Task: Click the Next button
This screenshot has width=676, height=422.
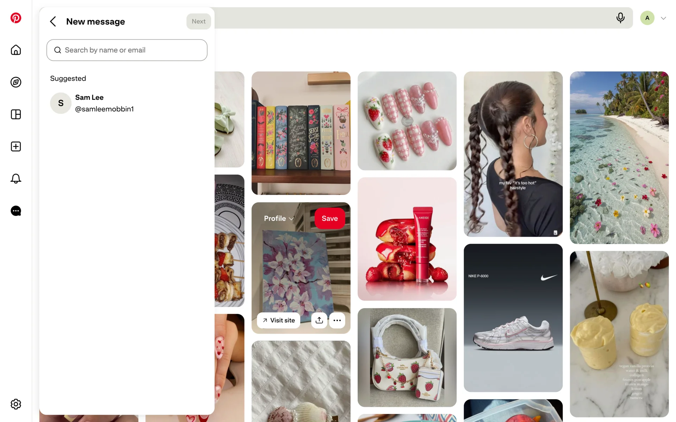Action: (199, 21)
